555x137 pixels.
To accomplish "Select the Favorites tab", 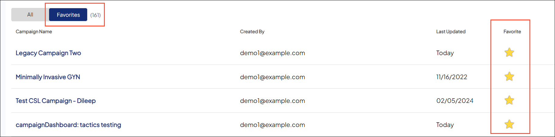I will 68,15.
